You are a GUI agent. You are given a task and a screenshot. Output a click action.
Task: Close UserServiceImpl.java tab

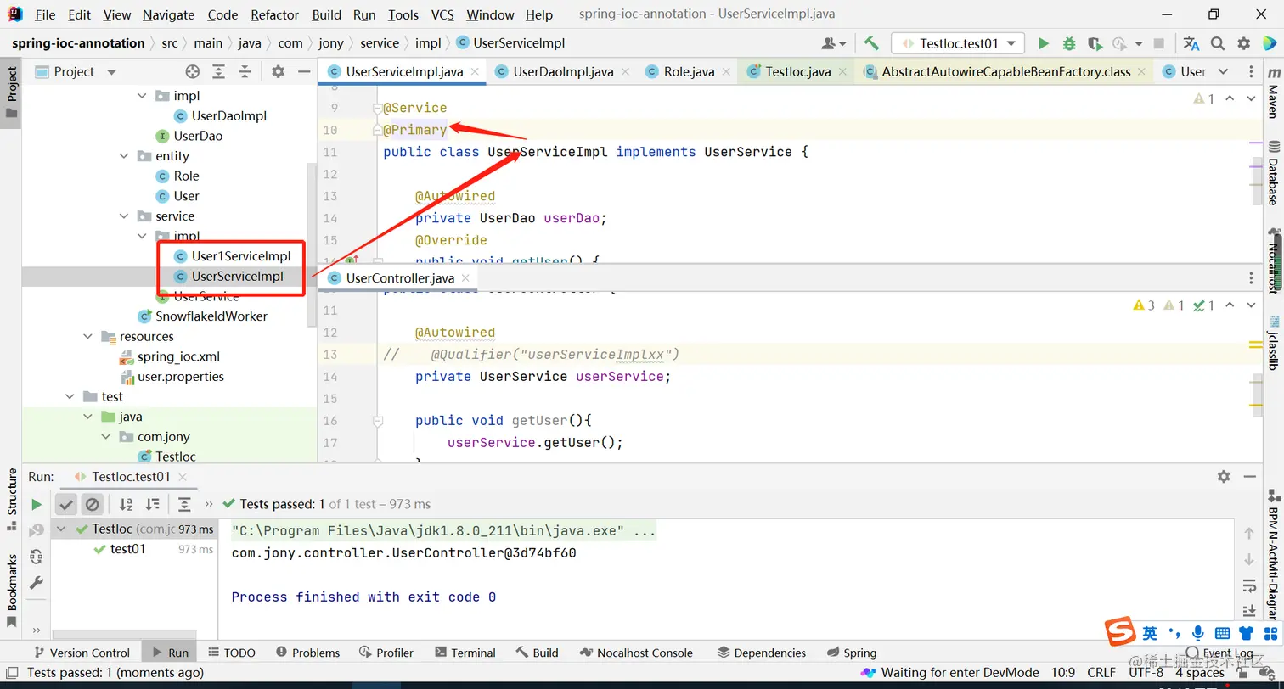click(x=474, y=72)
